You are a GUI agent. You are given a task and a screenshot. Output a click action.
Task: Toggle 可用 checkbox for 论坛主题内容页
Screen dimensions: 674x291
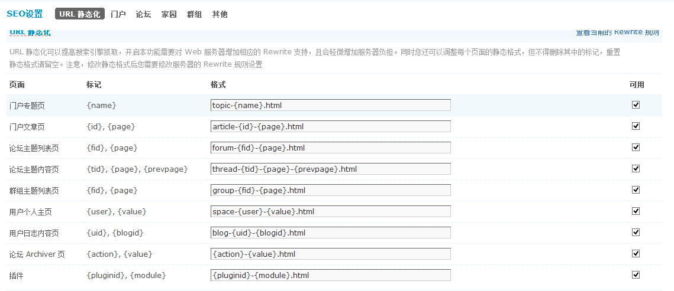click(x=636, y=168)
